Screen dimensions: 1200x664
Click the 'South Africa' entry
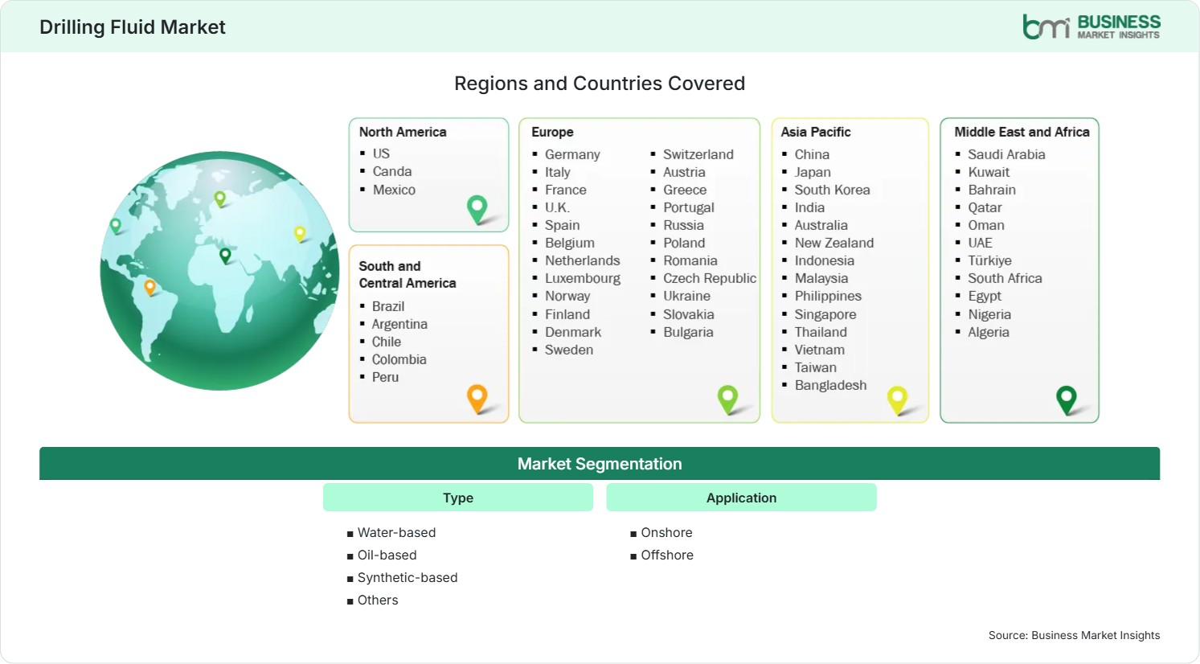click(x=1005, y=278)
